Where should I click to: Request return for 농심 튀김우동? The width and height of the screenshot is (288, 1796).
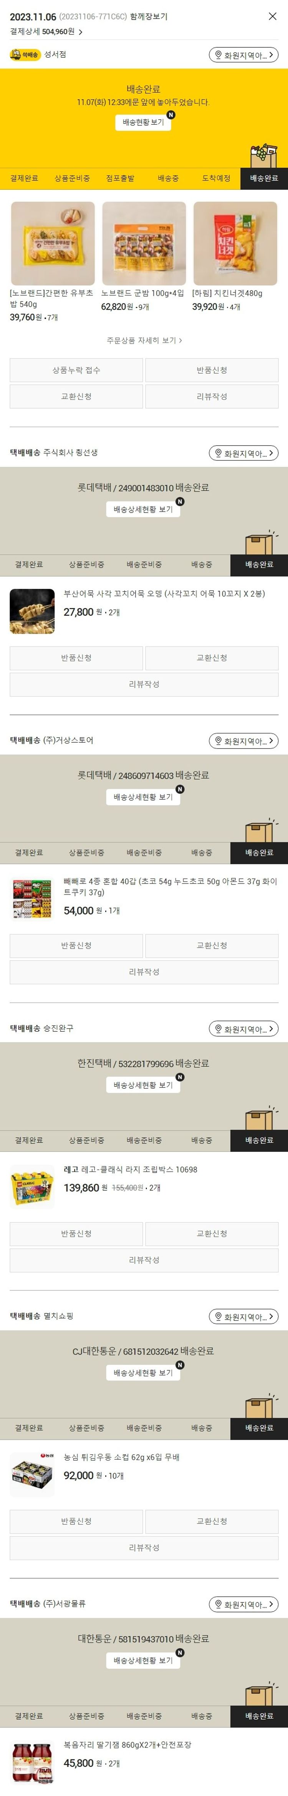[x=76, y=1521]
